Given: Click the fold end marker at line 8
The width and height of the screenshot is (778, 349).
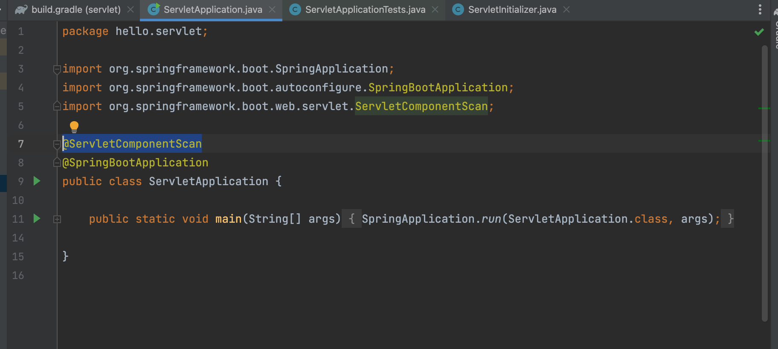Looking at the screenshot, I should tap(57, 162).
